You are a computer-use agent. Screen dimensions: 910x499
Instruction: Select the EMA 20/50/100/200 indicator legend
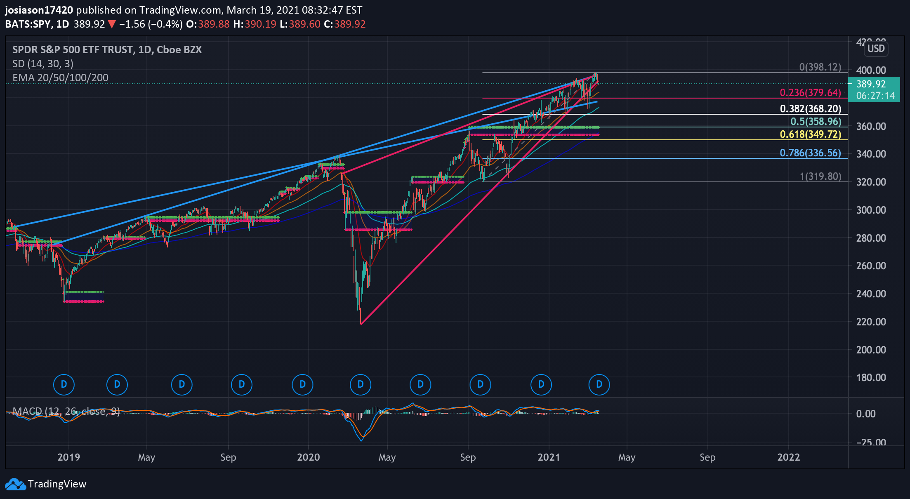61,78
